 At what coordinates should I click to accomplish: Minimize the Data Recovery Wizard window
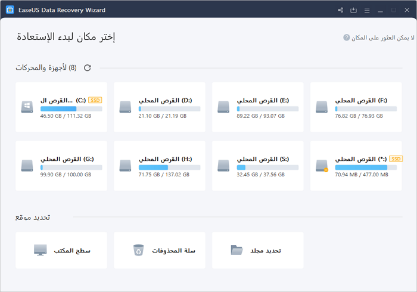380,10
